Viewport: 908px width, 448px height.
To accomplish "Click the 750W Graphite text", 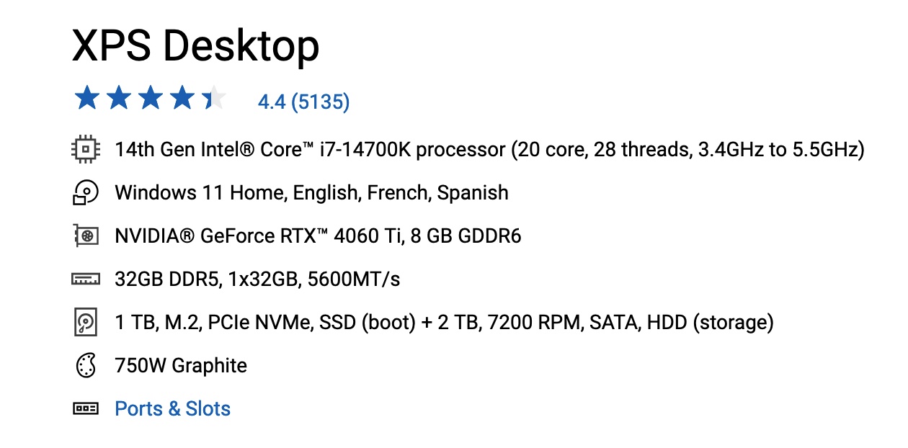I will [x=180, y=366].
